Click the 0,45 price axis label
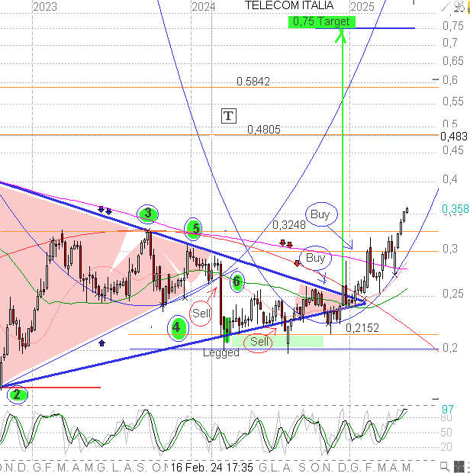The width and height of the screenshot is (470, 473). pos(452,150)
